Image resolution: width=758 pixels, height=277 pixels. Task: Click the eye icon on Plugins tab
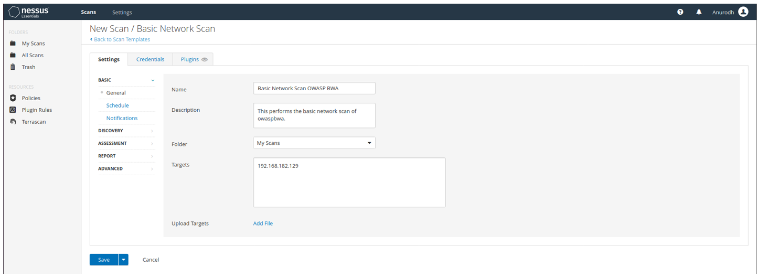coord(205,60)
